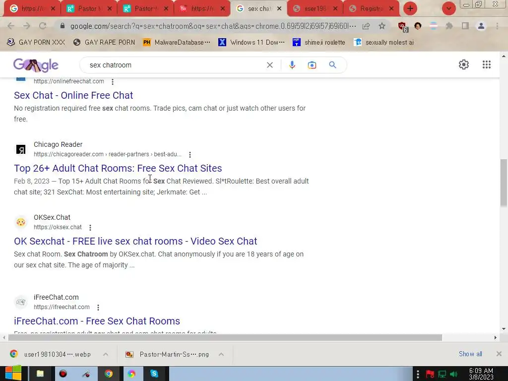
Task: Open Google quick settings gear
Action: pyautogui.click(x=464, y=64)
